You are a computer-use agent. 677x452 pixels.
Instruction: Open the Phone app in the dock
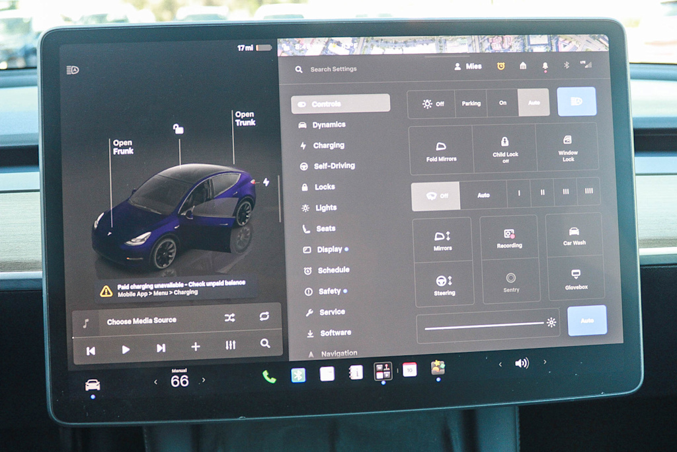tap(269, 377)
